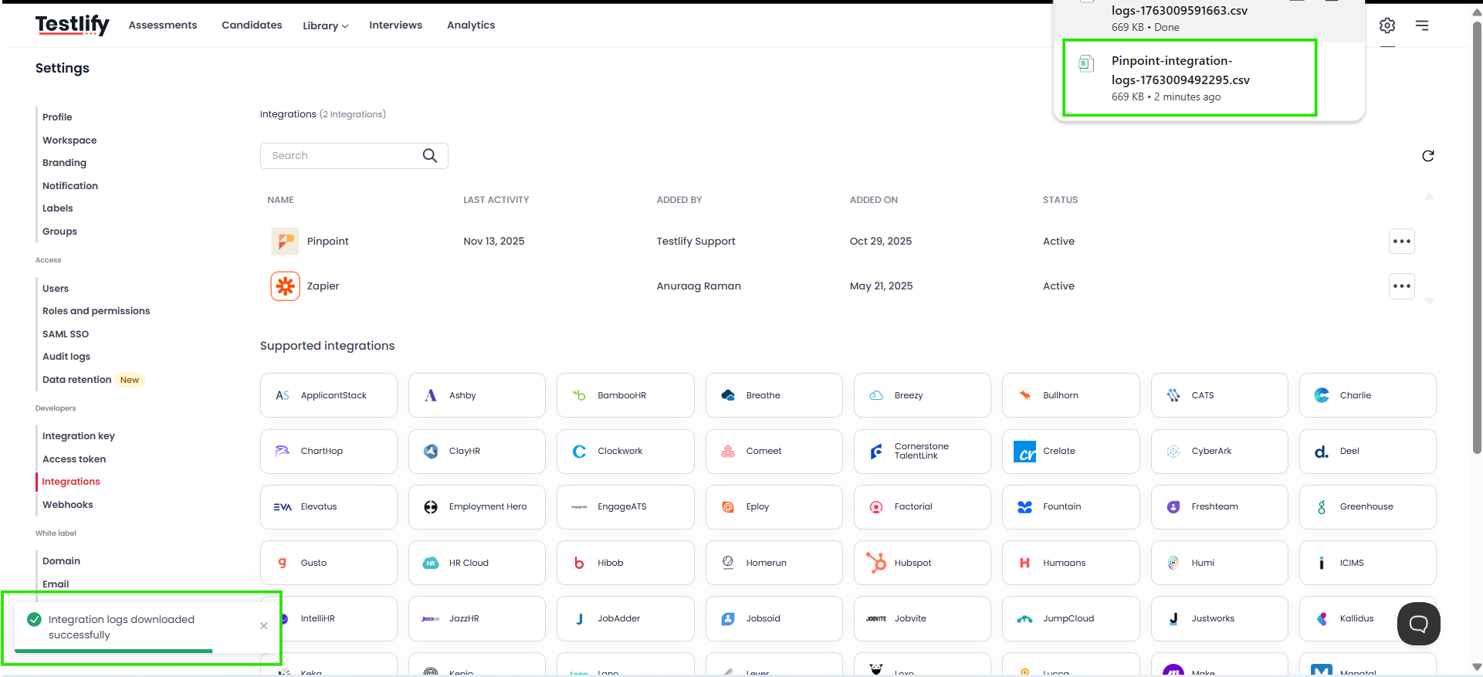Dismiss the logs downloaded toast
Image resolution: width=1483 pixels, height=677 pixels.
click(264, 626)
